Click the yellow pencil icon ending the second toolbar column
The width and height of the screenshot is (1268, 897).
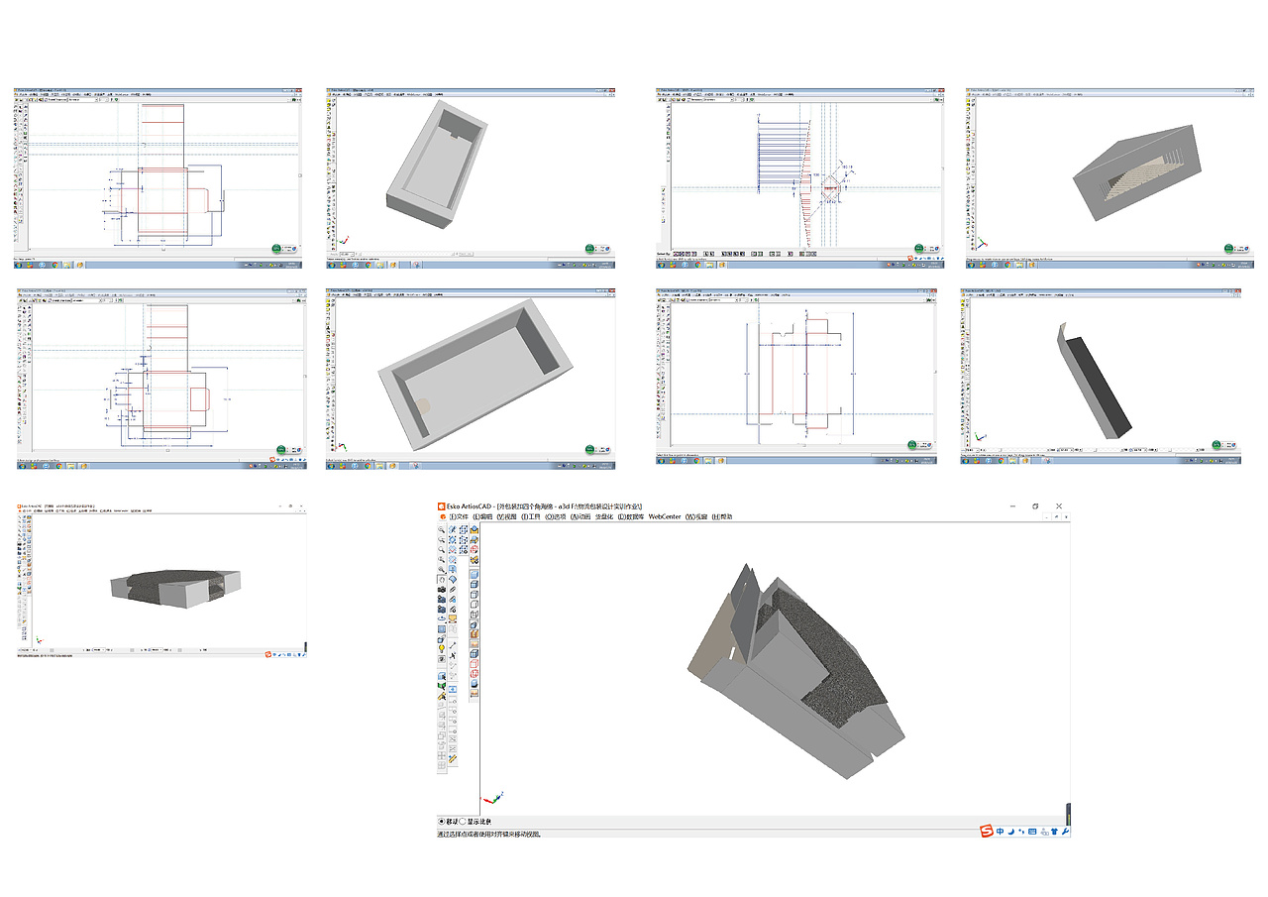pyautogui.click(x=453, y=758)
